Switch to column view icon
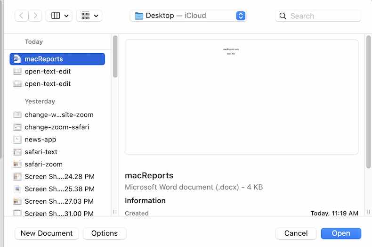Viewport: 372px width, 247px height. 56,16
